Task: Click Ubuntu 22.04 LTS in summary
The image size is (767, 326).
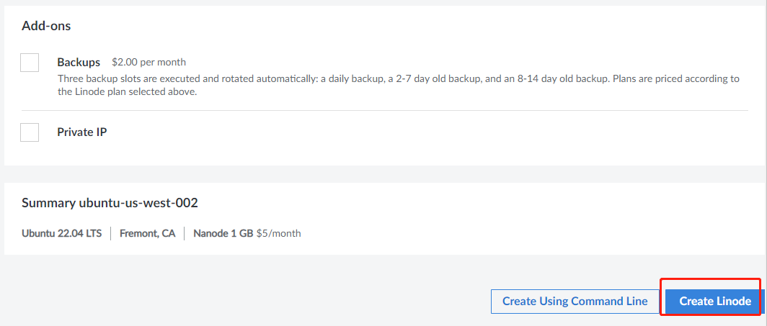Action: point(61,234)
